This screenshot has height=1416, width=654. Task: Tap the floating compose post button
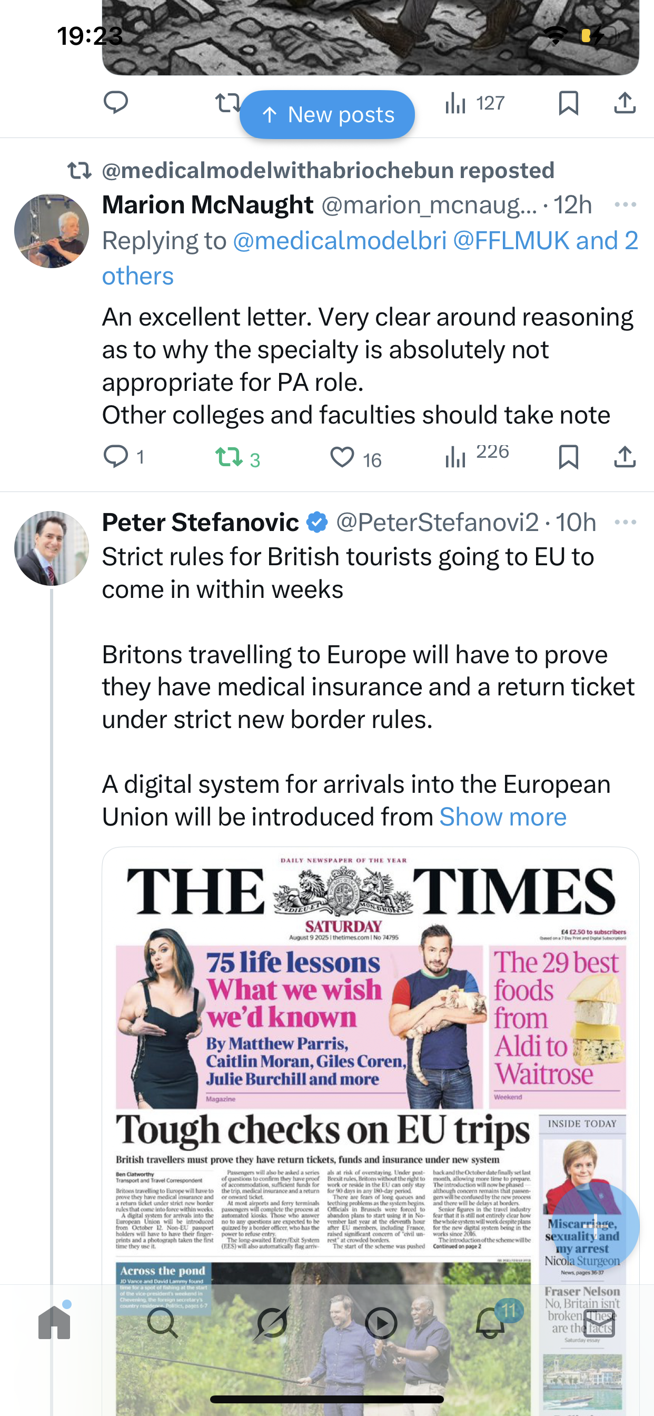point(596,1227)
